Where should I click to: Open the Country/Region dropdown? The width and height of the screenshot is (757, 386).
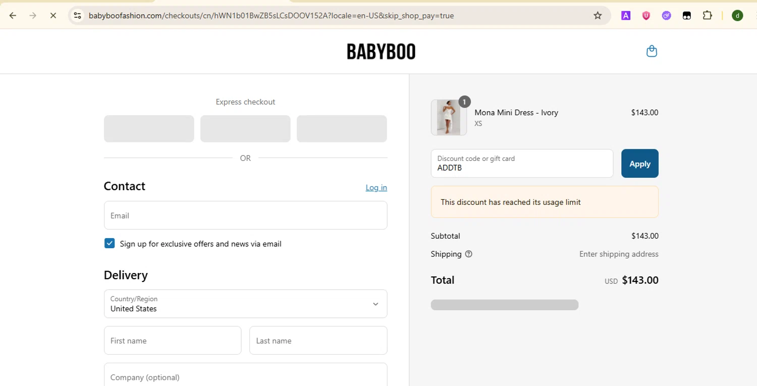pyautogui.click(x=246, y=304)
